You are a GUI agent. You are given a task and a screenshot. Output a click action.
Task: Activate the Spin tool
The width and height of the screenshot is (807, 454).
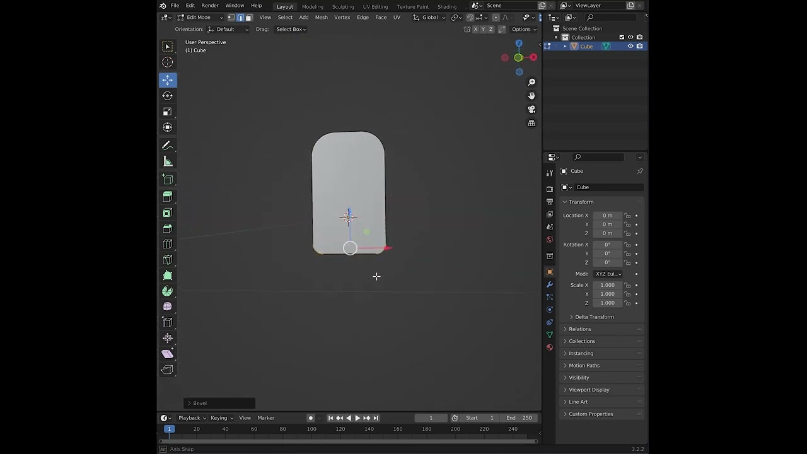(x=168, y=291)
